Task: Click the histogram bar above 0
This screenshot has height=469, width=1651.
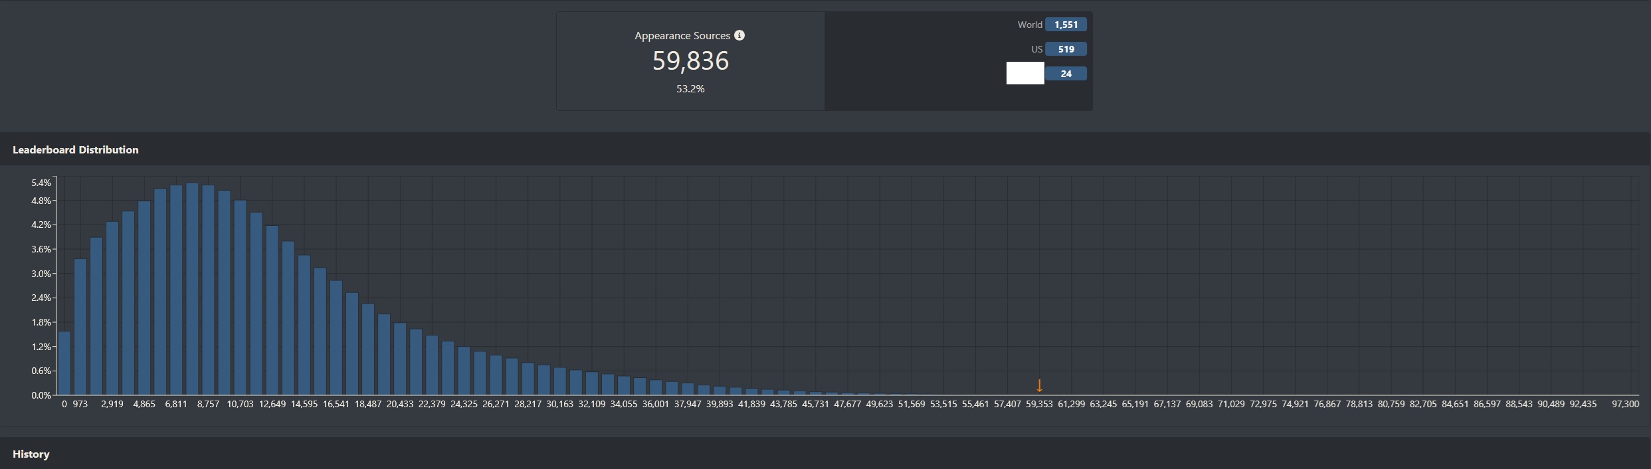Action: (64, 363)
